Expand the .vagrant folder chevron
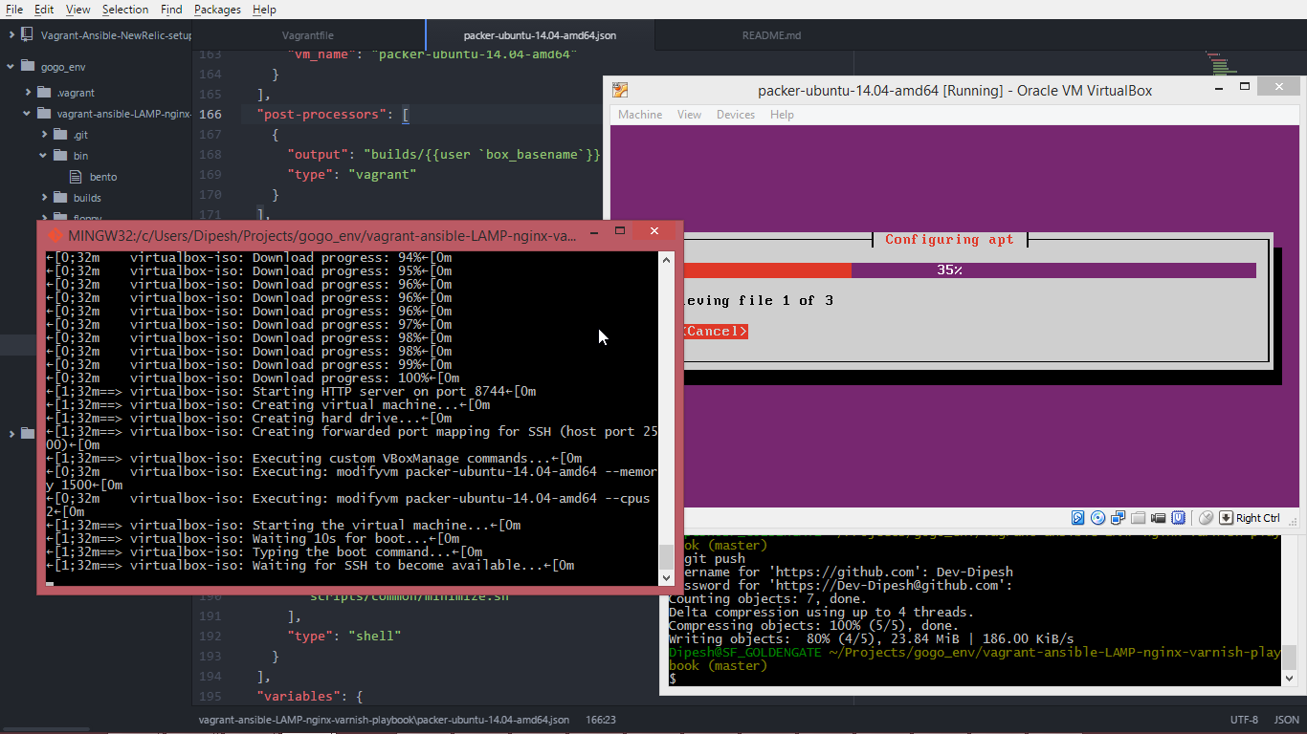 click(28, 93)
